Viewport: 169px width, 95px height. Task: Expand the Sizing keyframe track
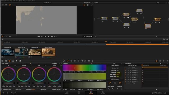[x=131, y=83]
